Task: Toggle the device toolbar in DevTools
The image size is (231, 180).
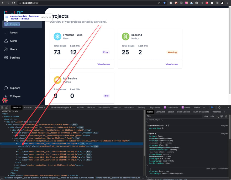Action: tap(7, 108)
